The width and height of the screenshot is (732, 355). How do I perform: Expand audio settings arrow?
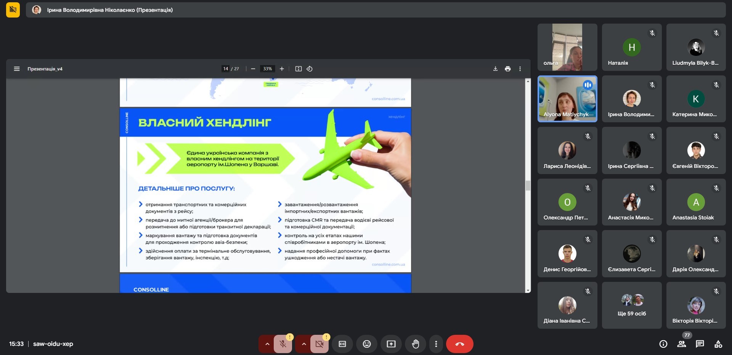(267, 344)
